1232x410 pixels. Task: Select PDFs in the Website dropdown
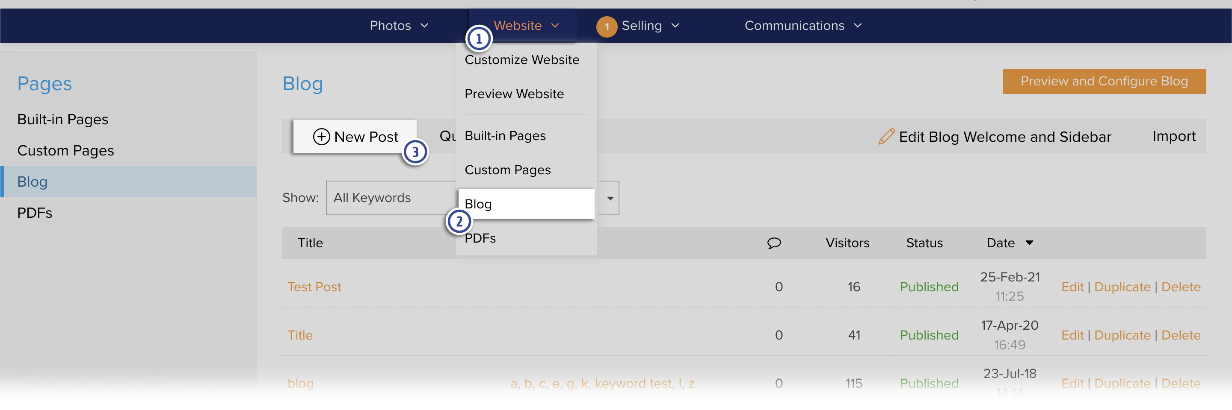(480, 238)
